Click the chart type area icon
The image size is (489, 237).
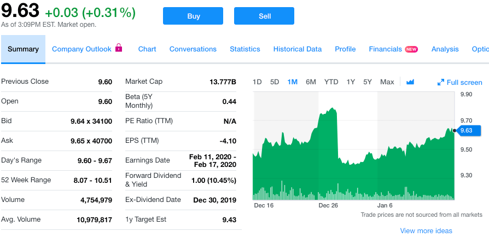click(410, 82)
